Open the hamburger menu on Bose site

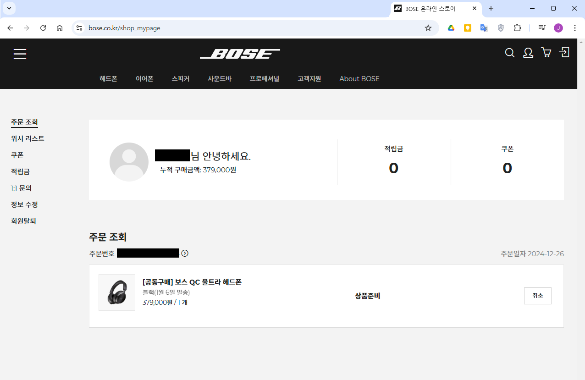tap(20, 54)
